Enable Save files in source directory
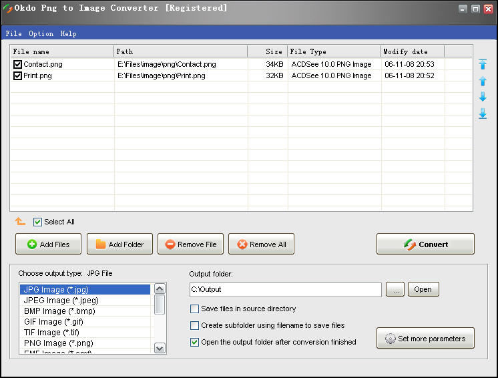This screenshot has height=378, width=498. pos(194,309)
